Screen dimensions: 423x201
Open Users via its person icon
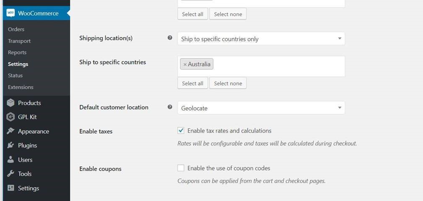[x=10, y=160]
